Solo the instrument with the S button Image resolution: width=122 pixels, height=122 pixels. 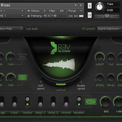(x=90, y=6)
